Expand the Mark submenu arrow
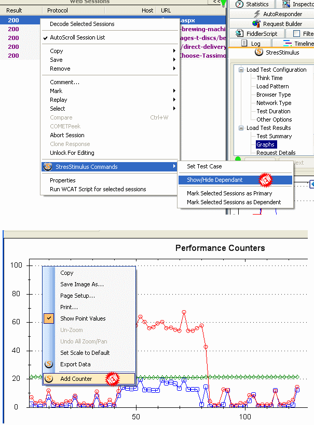The image size is (314, 425). click(x=174, y=90)
